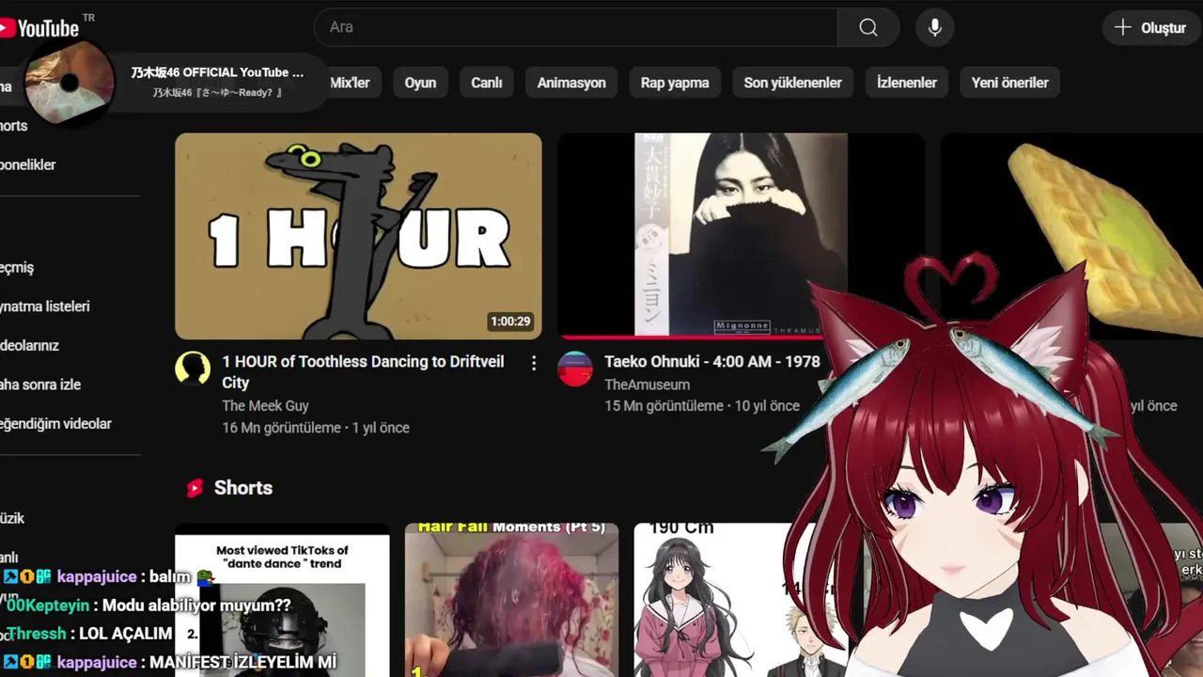Open the dante dance trend Short

click(x=282, y=602)
